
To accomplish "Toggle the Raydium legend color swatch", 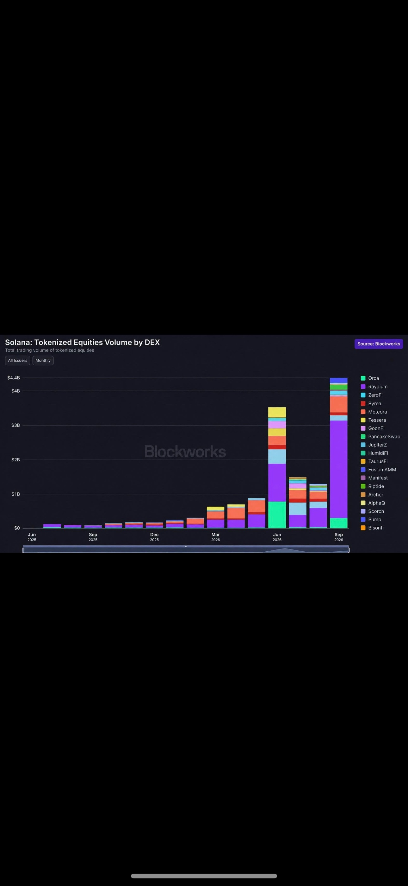I will coord(363,387).
